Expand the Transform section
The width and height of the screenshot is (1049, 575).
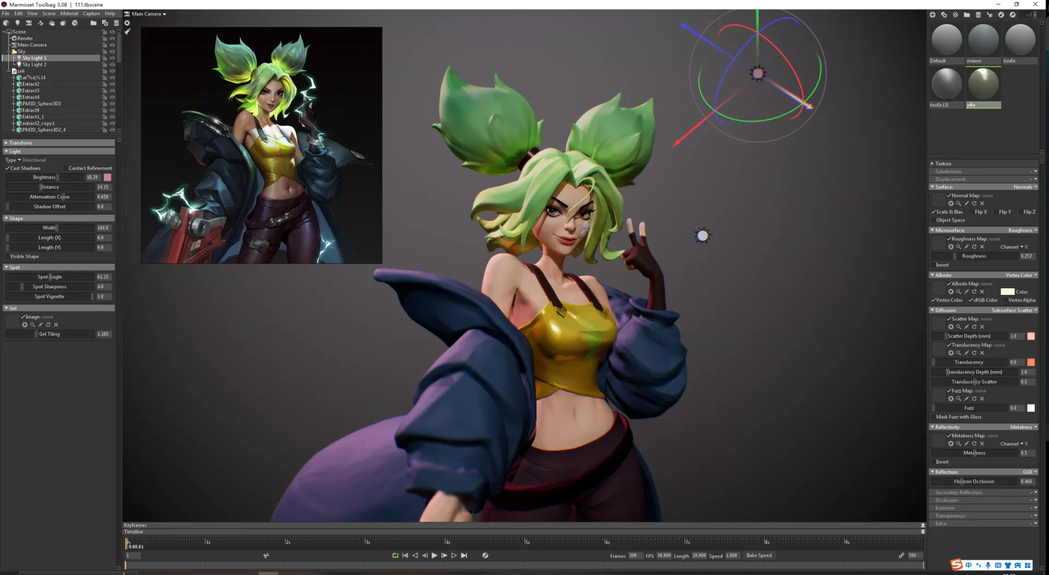pyautogui.click(x=6, y=143)
